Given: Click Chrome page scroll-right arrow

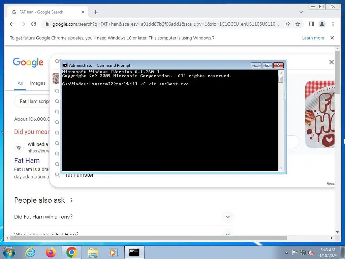Looking at the screenshot, I should [332, 238].
